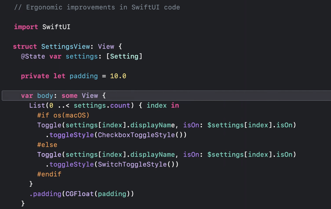Click 'settings.count' in the List range
Image resolution: width=331 pixels, height=209 pixels.
102,105
